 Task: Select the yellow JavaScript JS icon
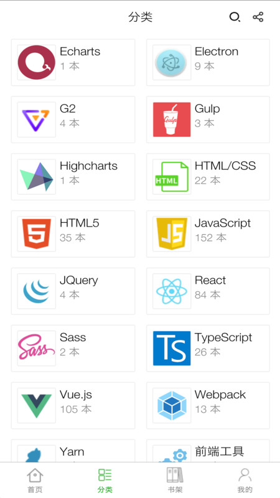(x=172, y=234)
